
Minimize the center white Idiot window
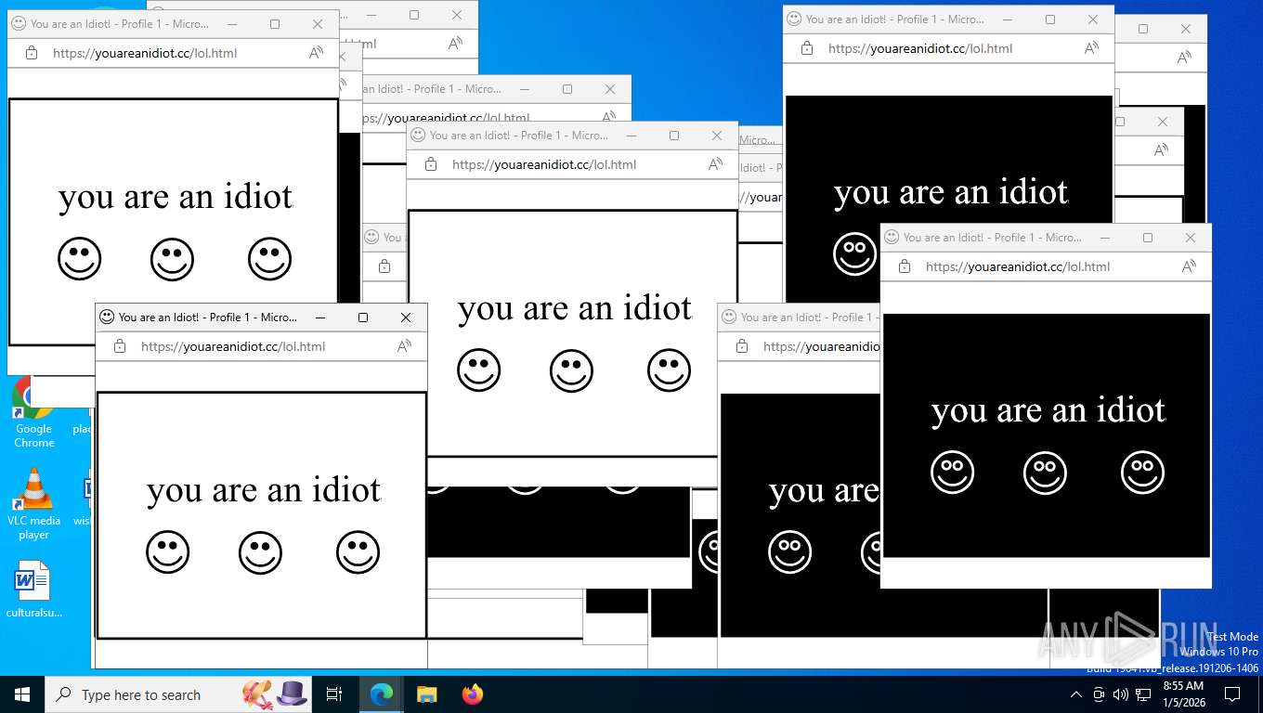(631, 136)
